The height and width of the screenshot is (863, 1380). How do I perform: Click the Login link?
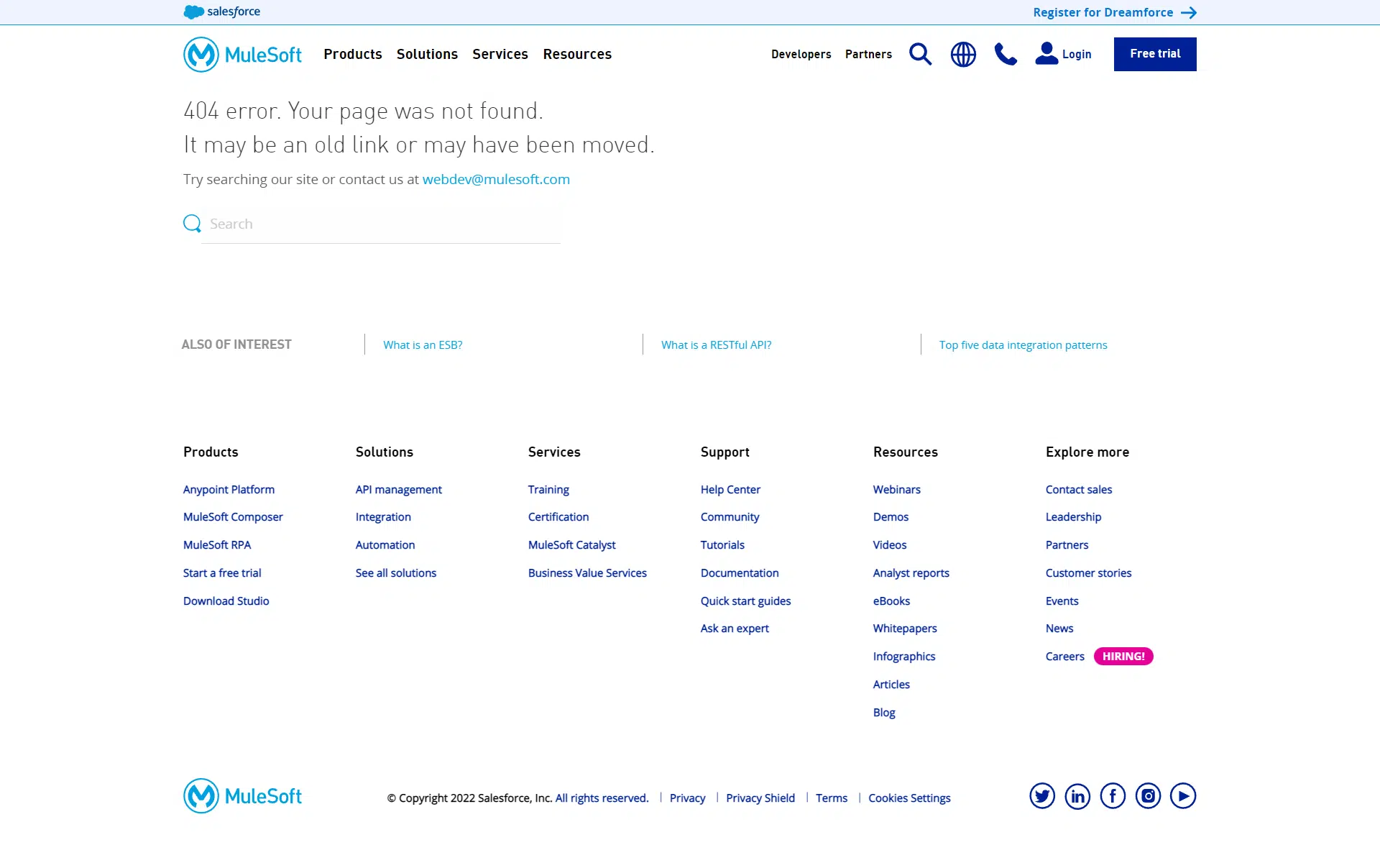1077,54
